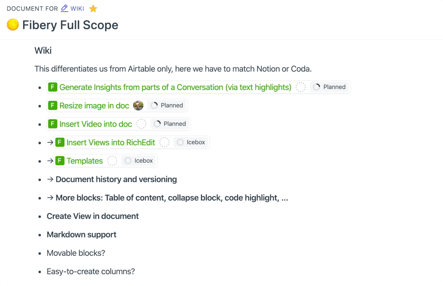Click green F icon beside Templates
Image resolution: width=443 pixels, height=286 pixels.
point(60,161)
